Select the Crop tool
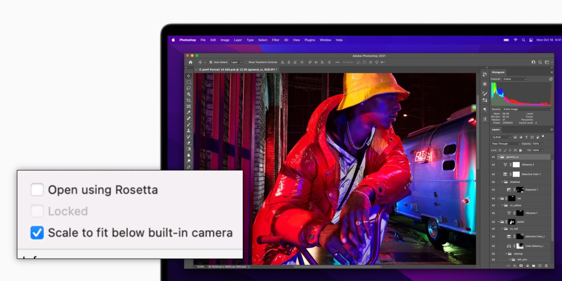The height and width of the screenshot is (281, 562). click(189, 101)
